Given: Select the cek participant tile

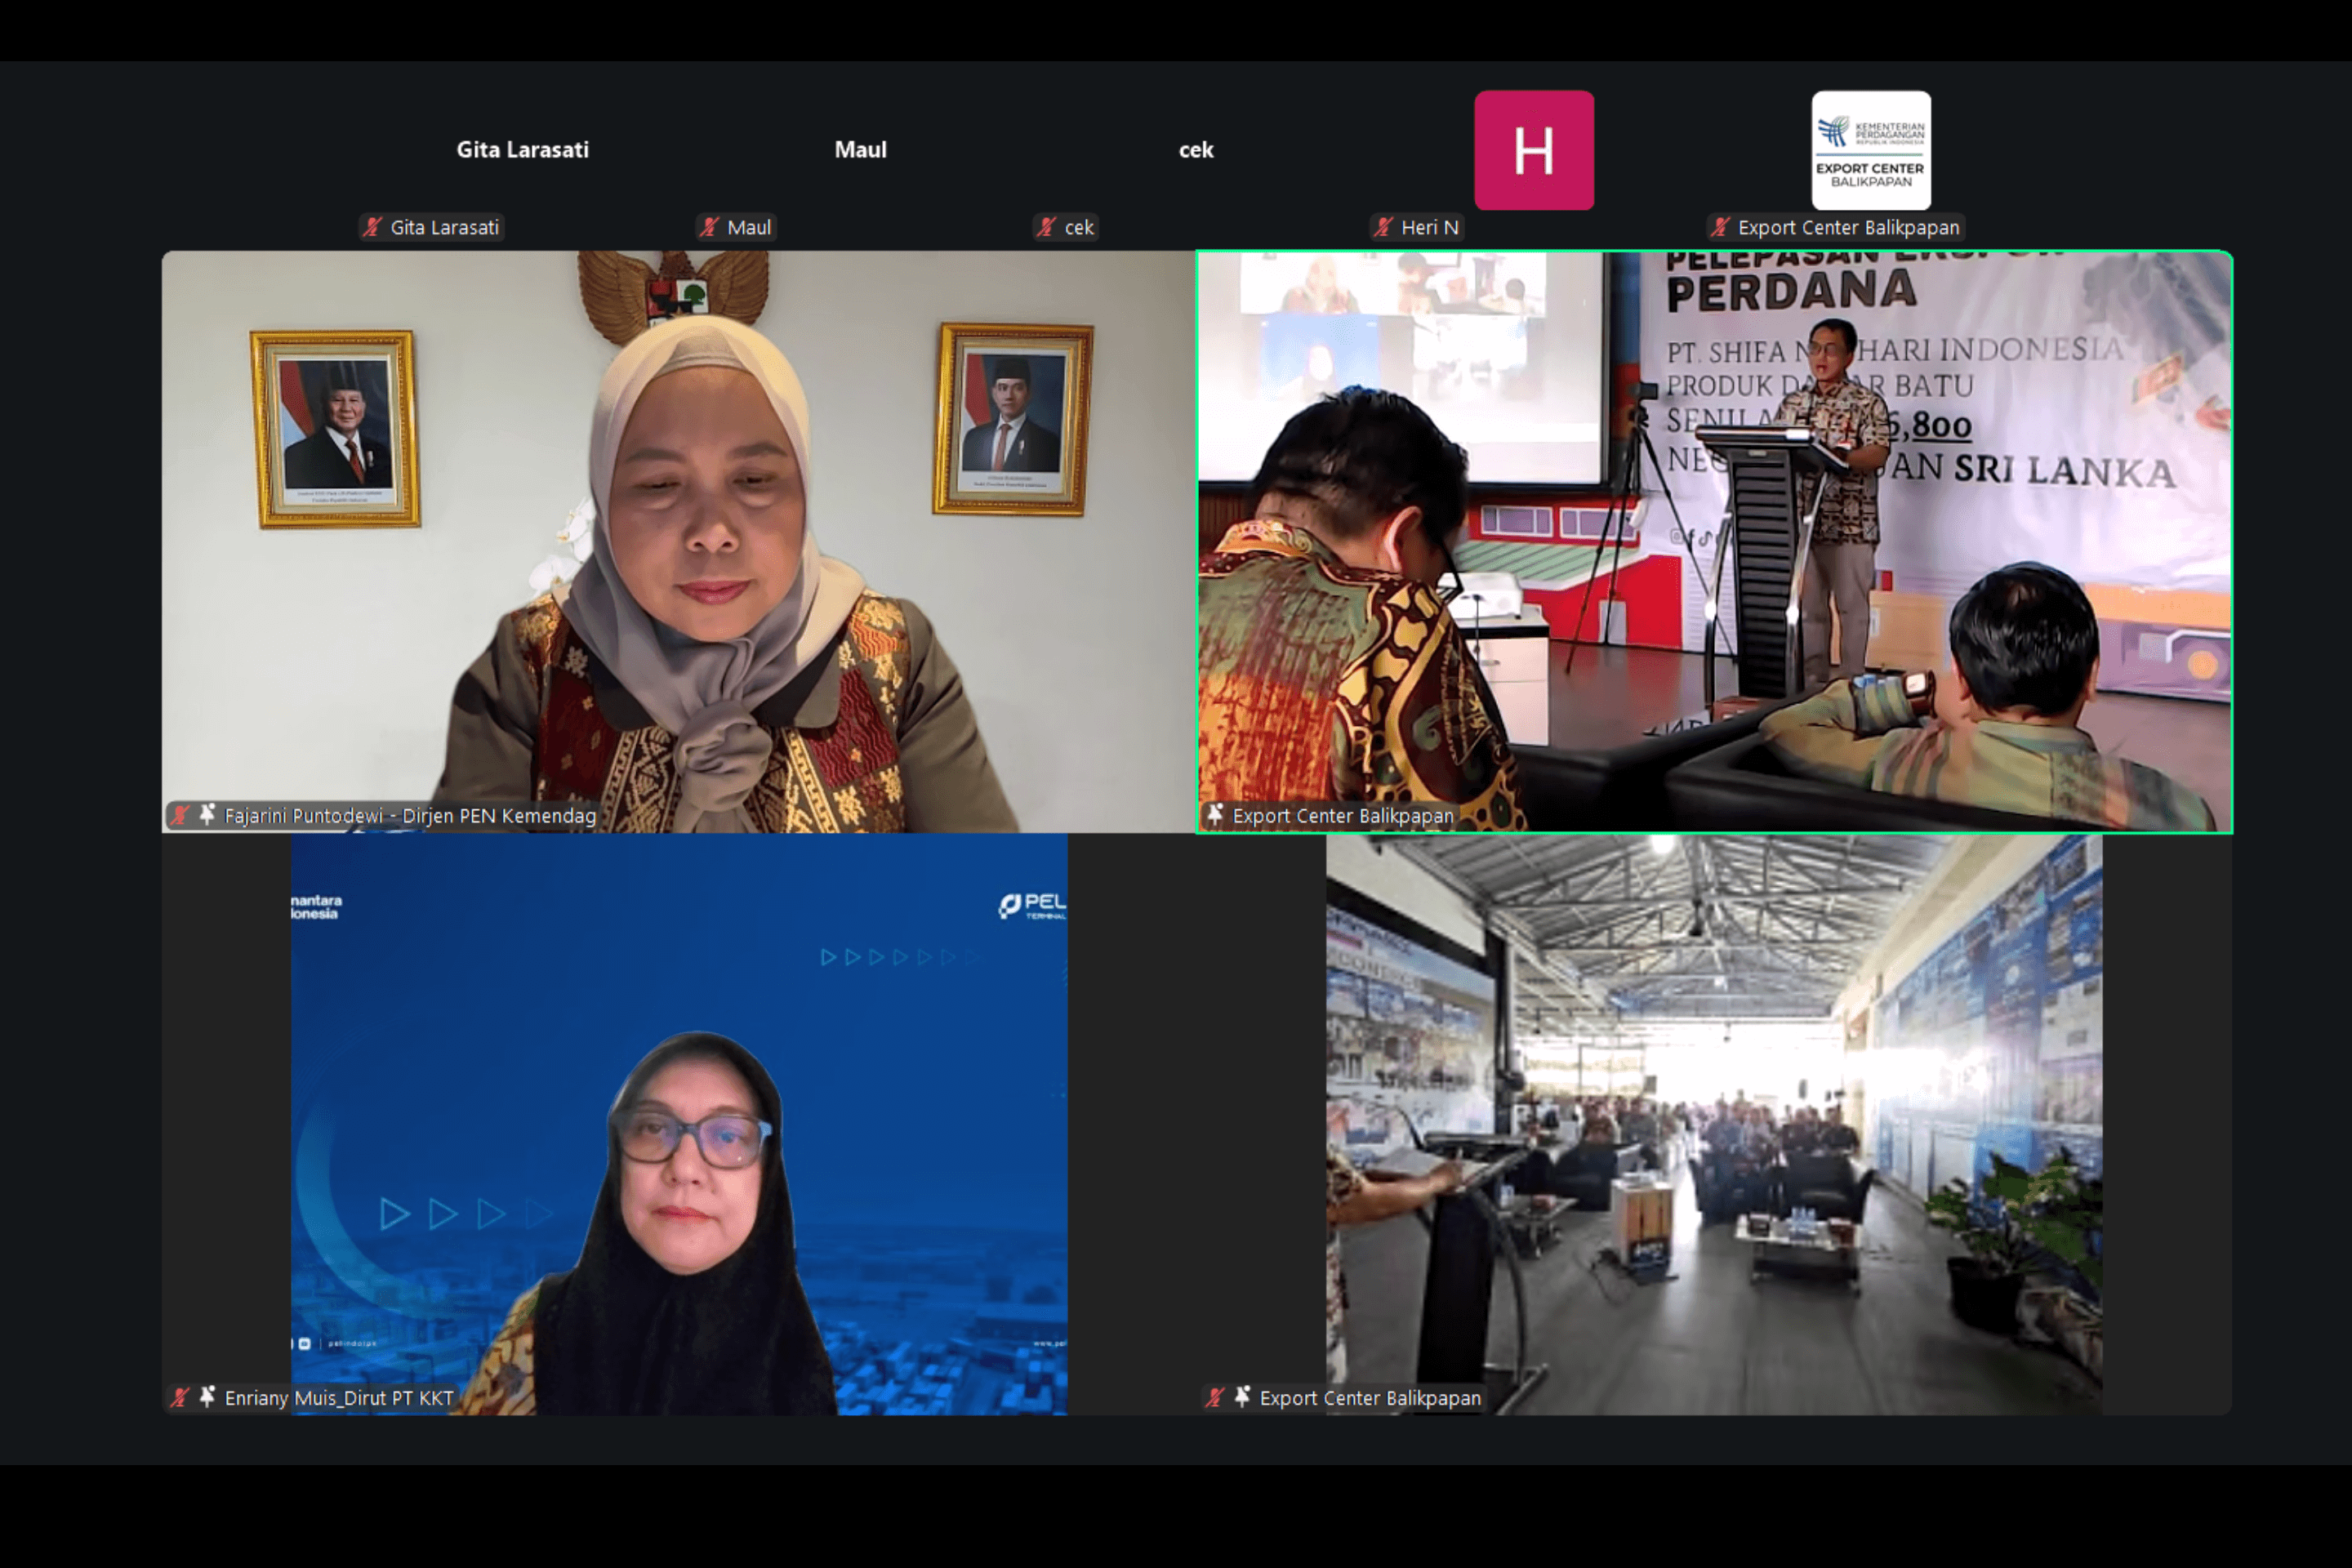Looking at the screenshot, I should point(1196,150).
